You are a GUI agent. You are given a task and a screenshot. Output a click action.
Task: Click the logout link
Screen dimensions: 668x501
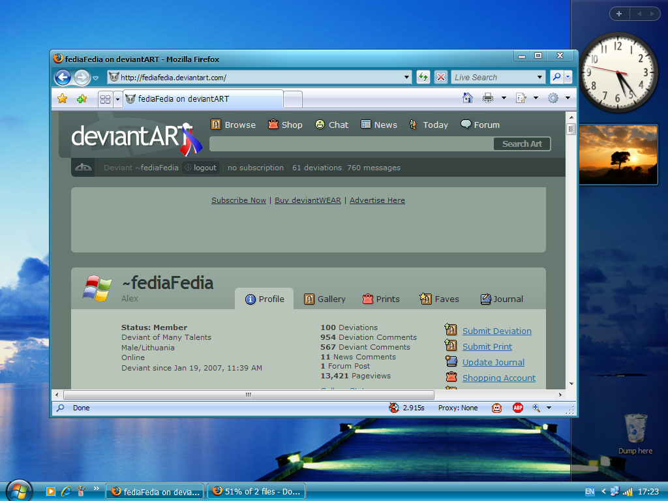[x=201, y=168]
